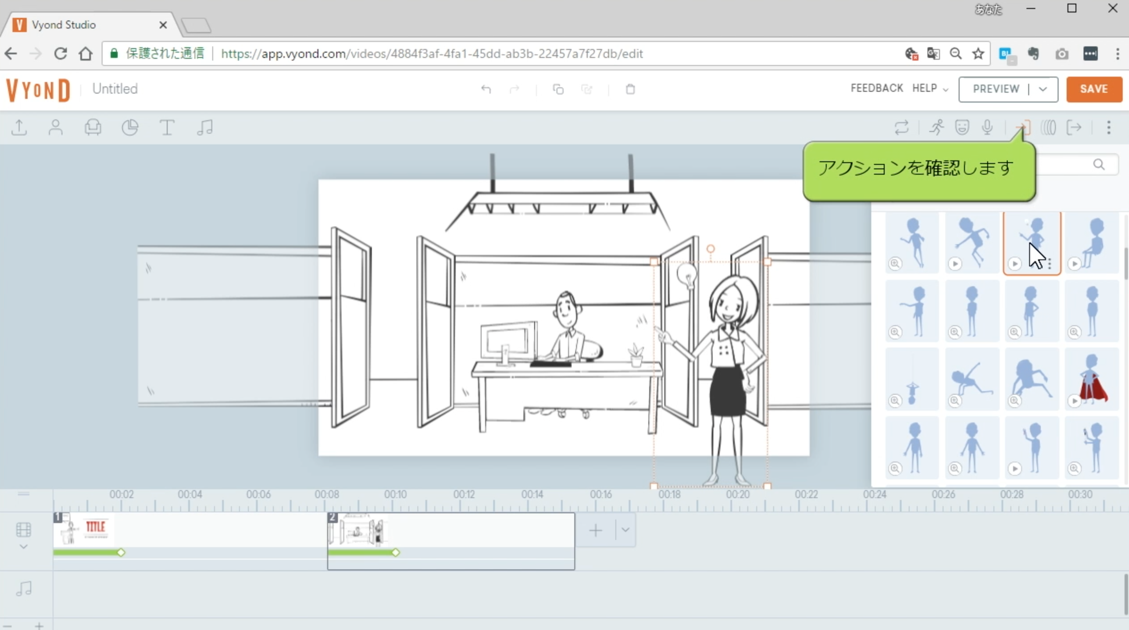Expand the add scene dropdown chevron
Image resolution: width=1129 pixels, height=630 pixels.
coord(625,530)
